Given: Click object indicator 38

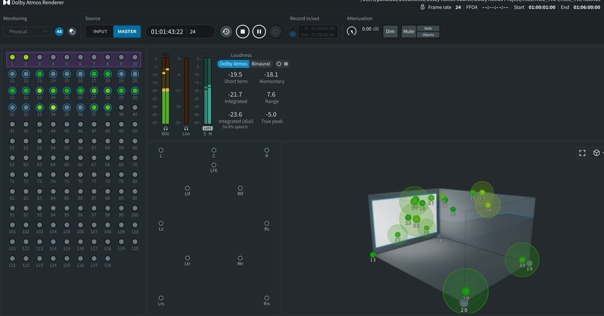Looking at the screenshot, I should pos(108,107).
